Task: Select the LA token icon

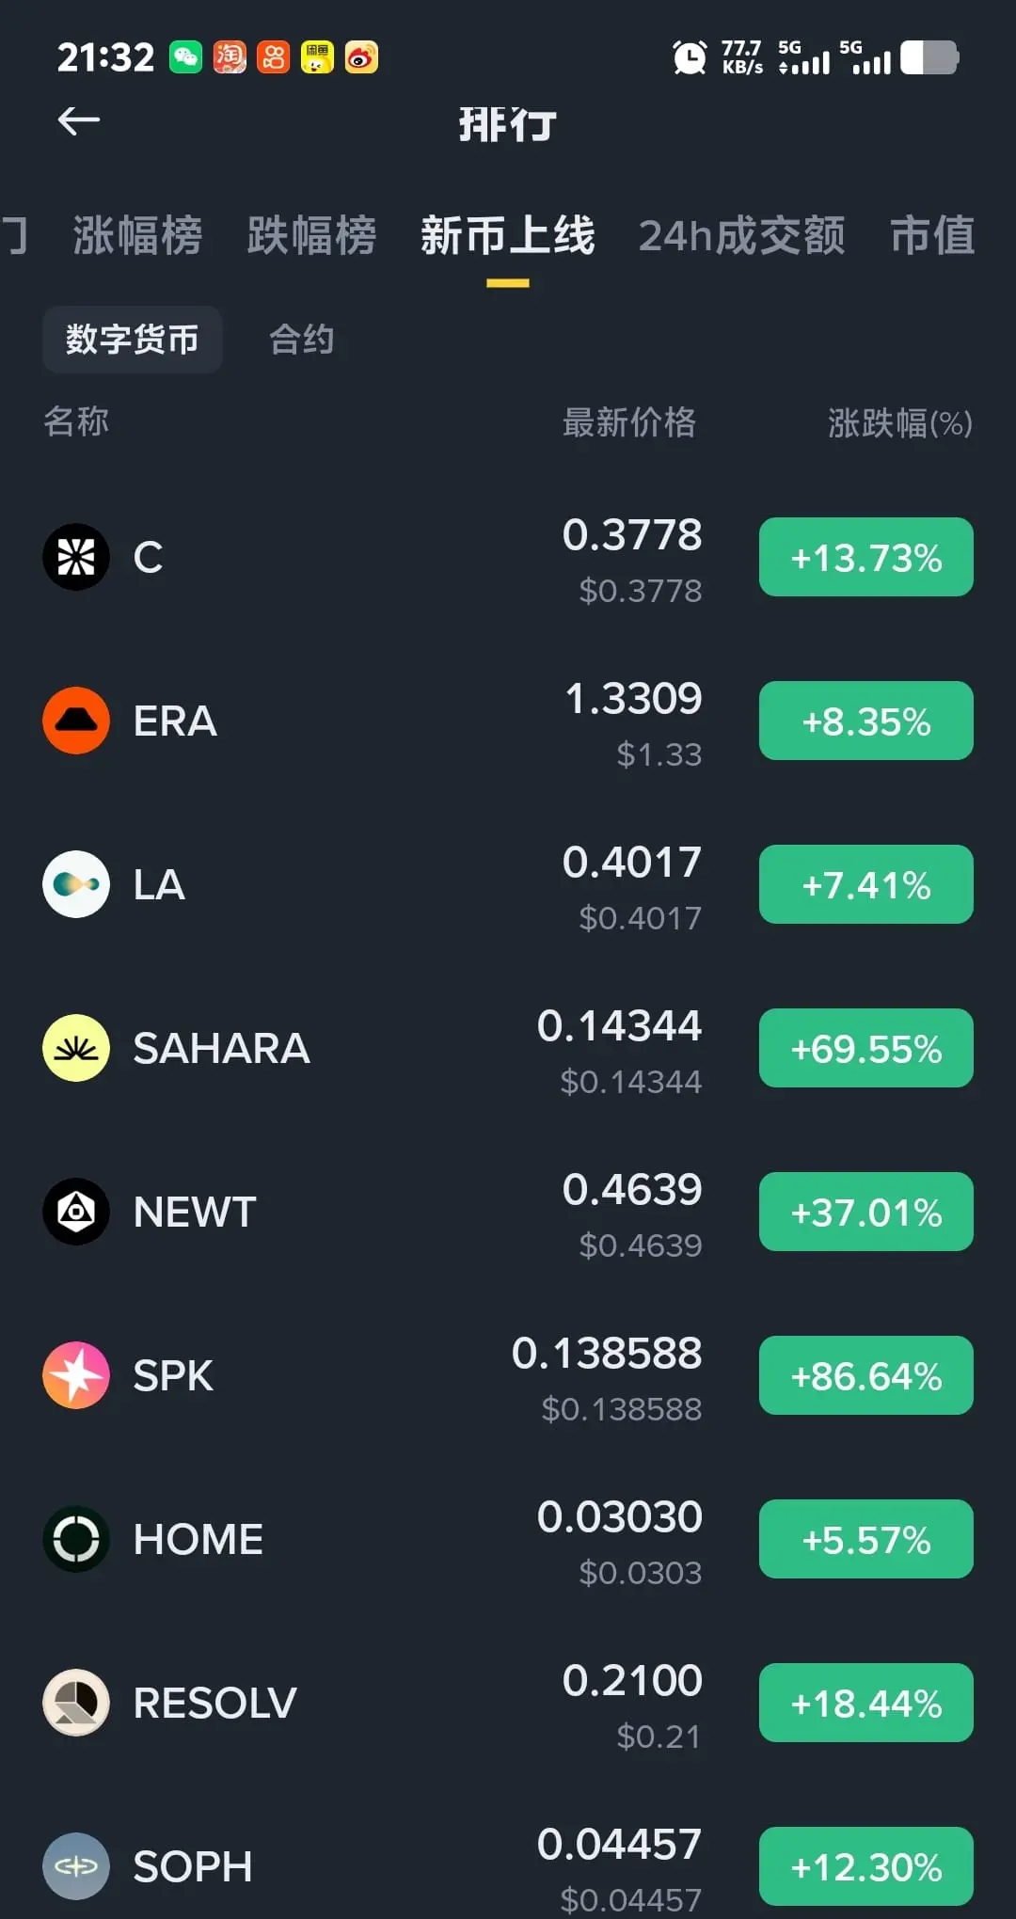Action: pyautogui.click(x=76, y=884)
